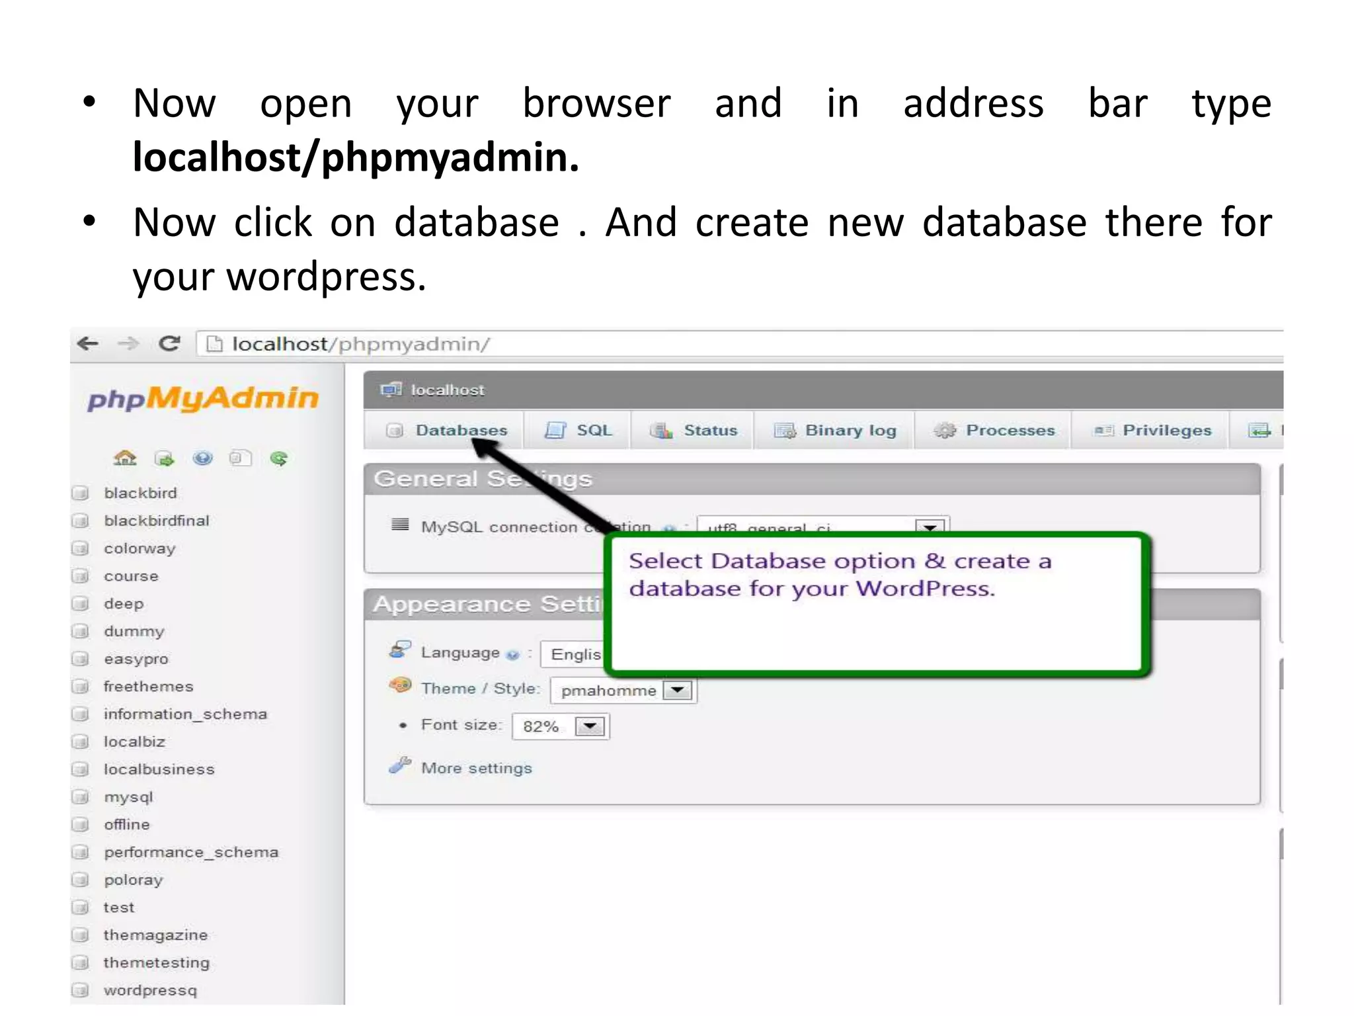Click the database icon beside freethemes
This screenshot has height=1016, width=1354.
pyautogui.click(x=81, y=687)
